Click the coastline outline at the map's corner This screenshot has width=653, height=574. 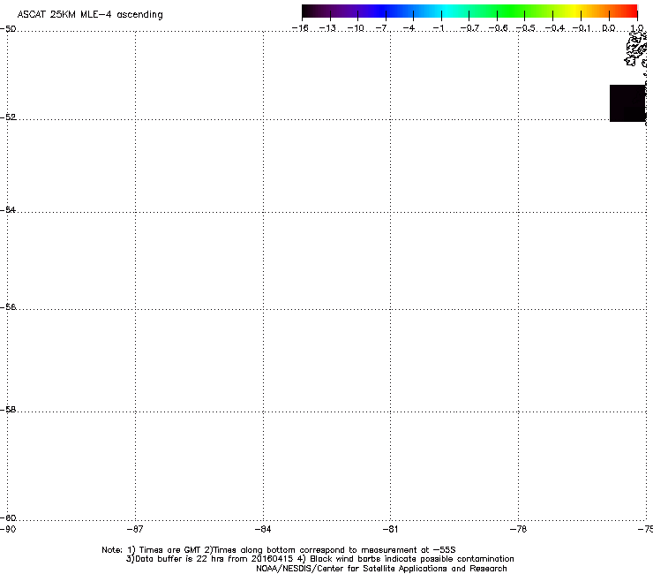[x=635, y=49]
